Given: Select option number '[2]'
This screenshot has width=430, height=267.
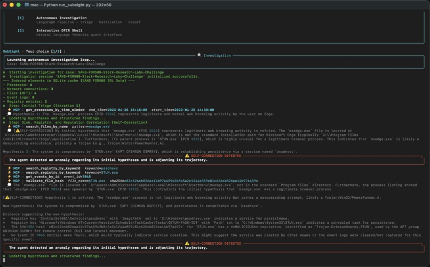Looking at the screenshot, I should click(21, 30).
